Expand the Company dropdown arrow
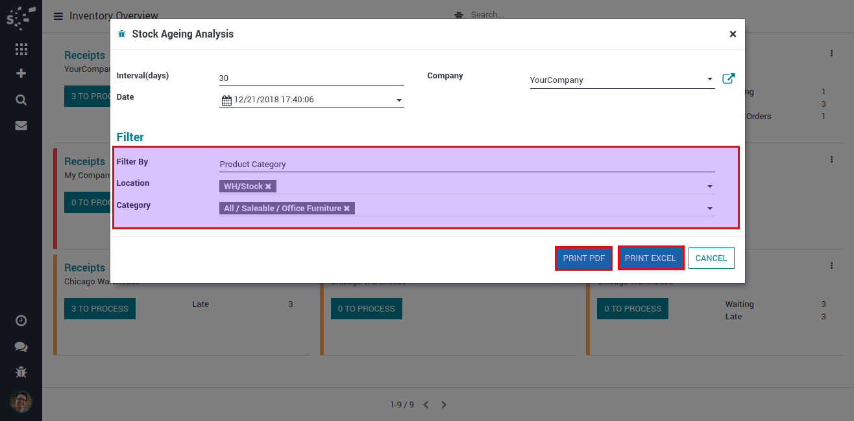The height and width of the screenshot is (421, 854). click(710, 80)
